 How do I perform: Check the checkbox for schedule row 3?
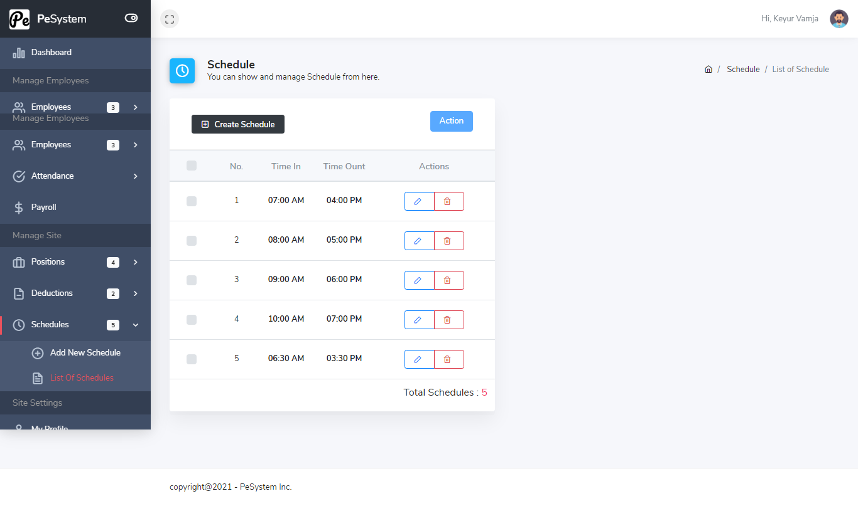click(192, 280)
